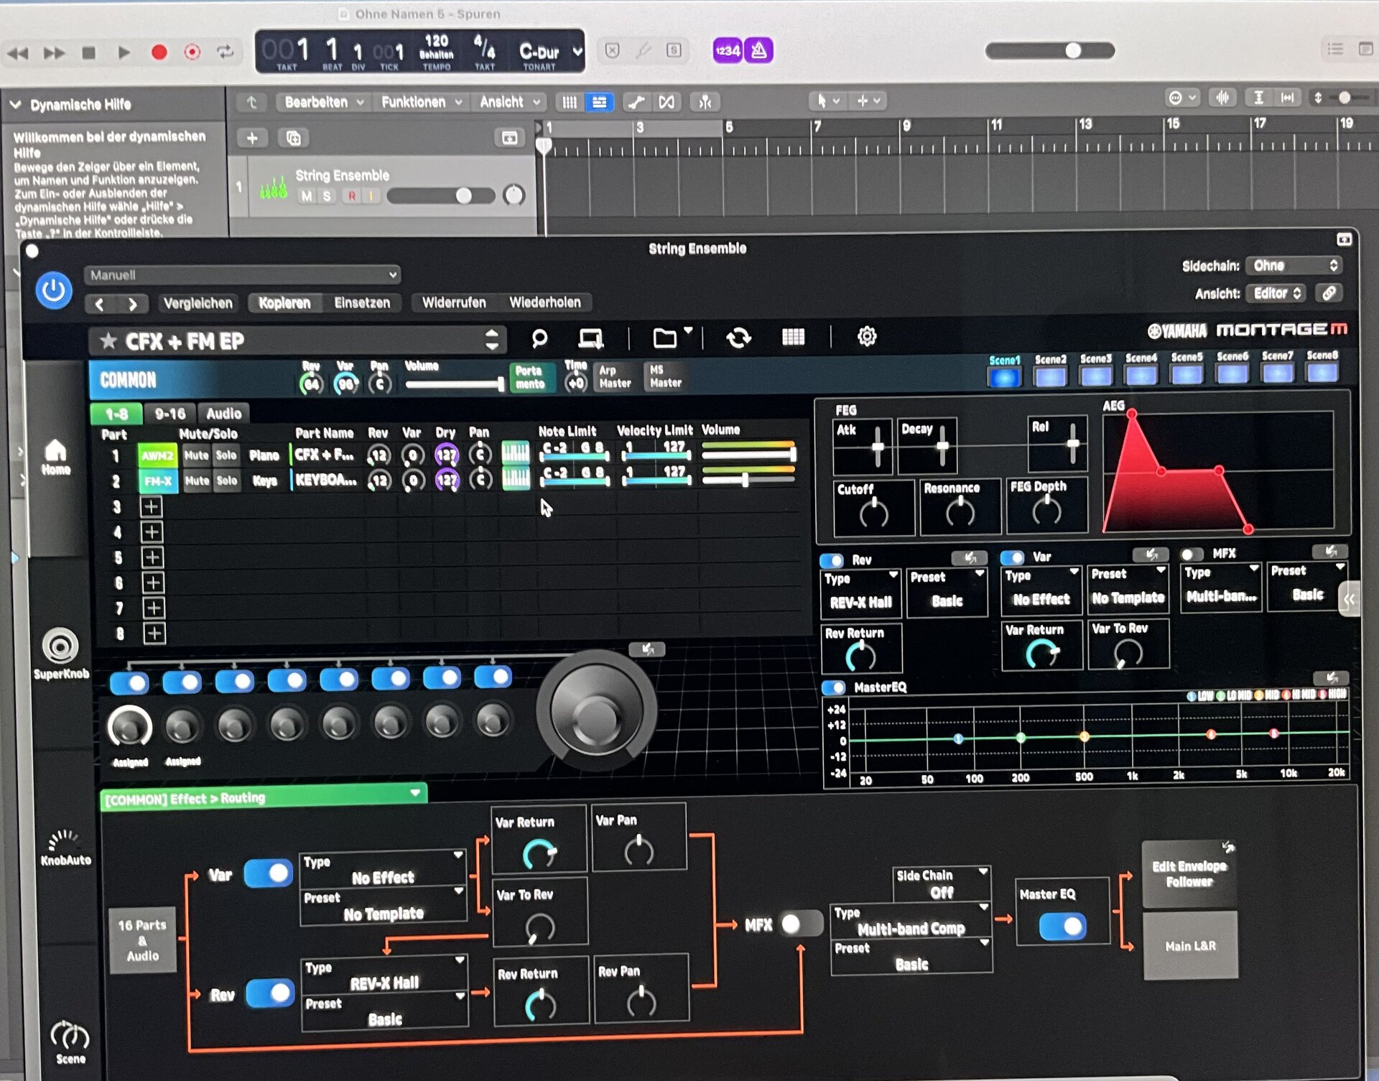Click the Einsetzen button

click(x=362, y=302)
